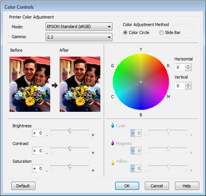Click the Brightness plus sign
Image resolution: width=206 pixels, height=196 pixels.
[x=93, y=135]
